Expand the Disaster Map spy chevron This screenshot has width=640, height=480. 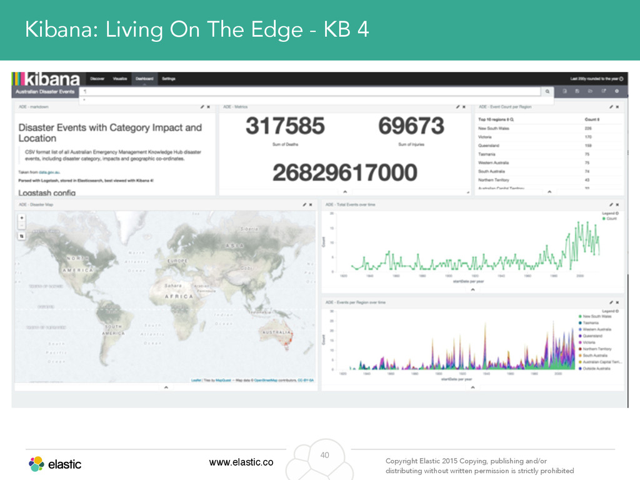[166, 387]
